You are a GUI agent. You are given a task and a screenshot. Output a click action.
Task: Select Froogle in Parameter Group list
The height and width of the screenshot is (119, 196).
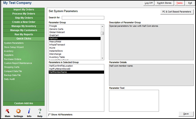click(75, 26)
